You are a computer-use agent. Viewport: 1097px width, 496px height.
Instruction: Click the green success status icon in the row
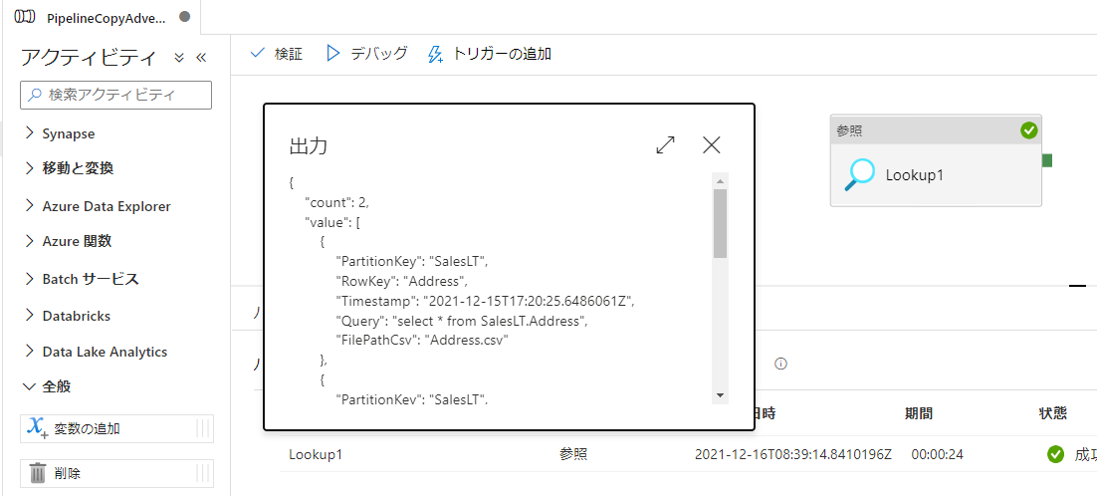coord(1056,454)
